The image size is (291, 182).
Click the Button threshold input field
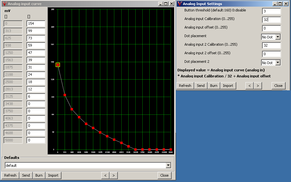pos(271,11)
